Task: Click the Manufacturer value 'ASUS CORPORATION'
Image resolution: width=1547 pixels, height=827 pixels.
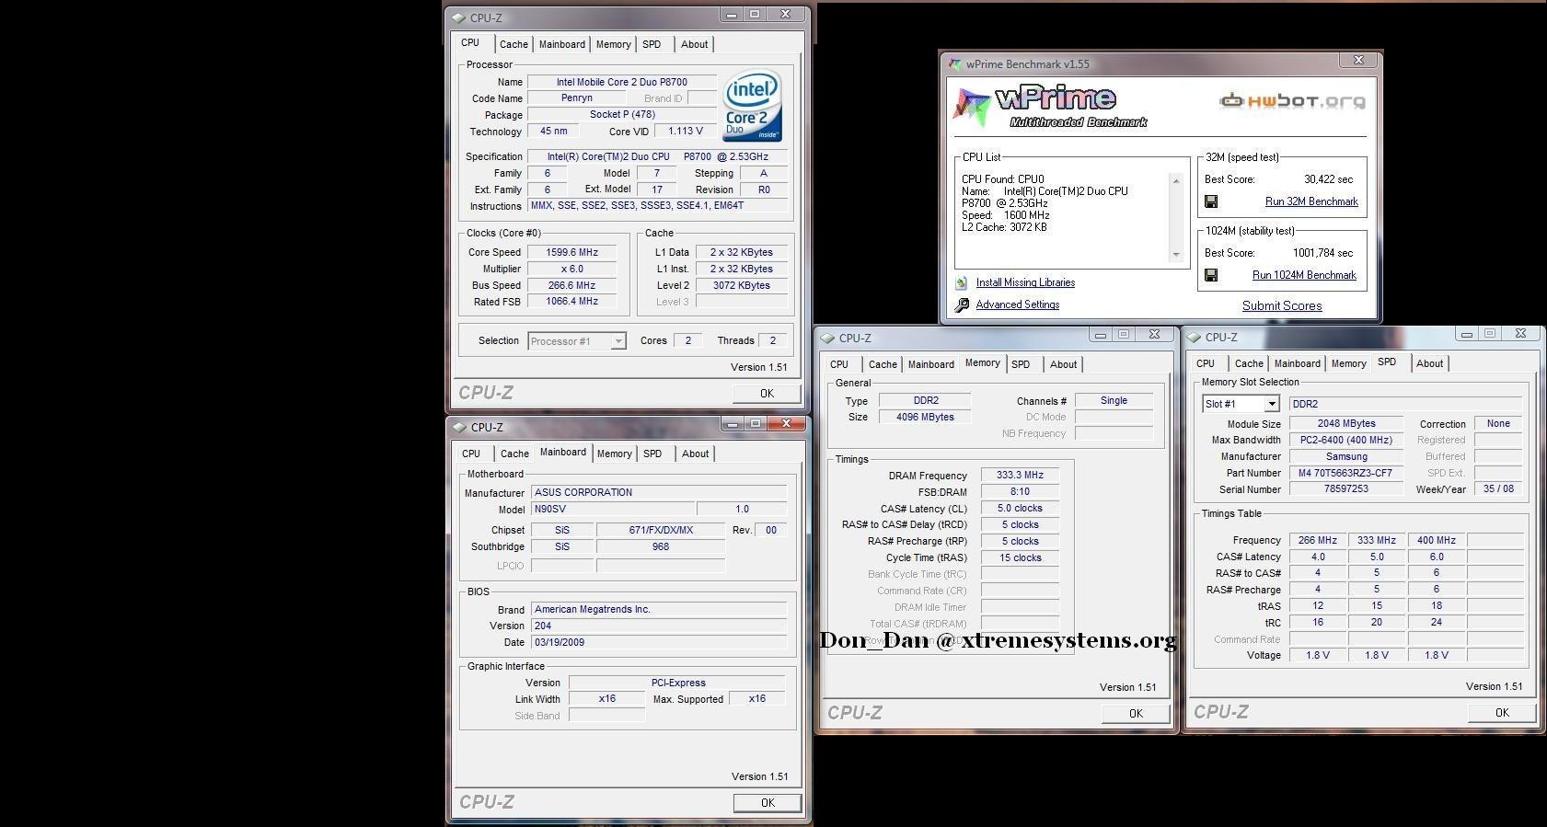Action: pos(659,493)
